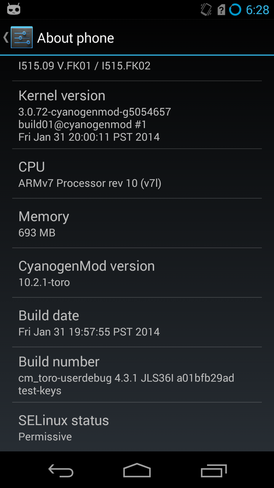
Task: Tap the CyanogenMod mascot notification icon
Action: (13, 9)
